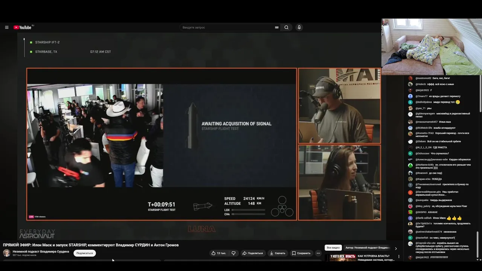482x271 pixels.
Task: Click chat message 'Что случилось?'
Action: tap(439, 154)
